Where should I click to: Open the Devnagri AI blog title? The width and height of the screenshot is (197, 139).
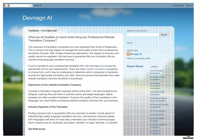click(x=37, y=18)
